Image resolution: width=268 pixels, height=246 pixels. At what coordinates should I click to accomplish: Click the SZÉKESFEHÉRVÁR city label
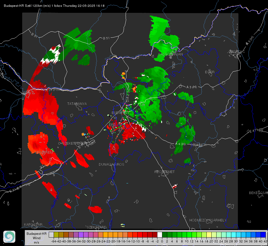pos(79,143)
